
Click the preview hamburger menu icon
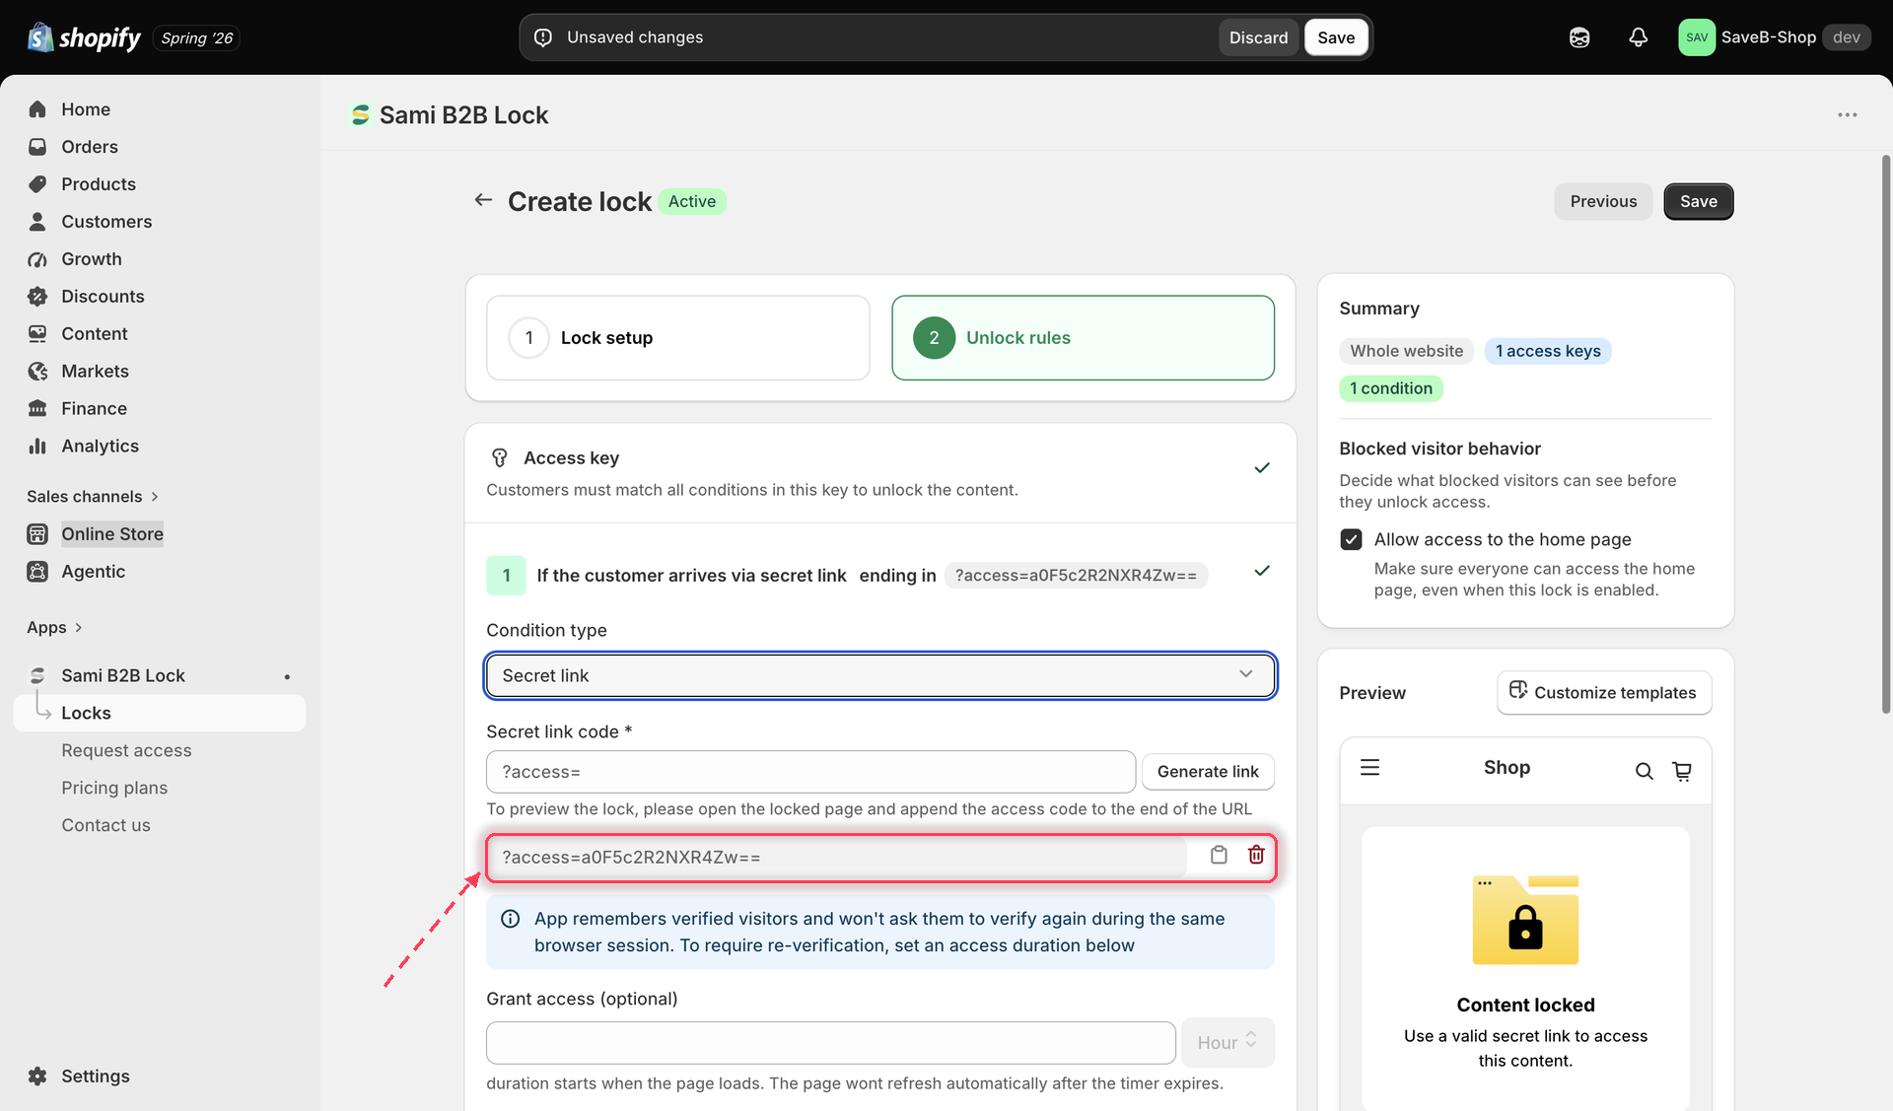(x=1369, y=768)
